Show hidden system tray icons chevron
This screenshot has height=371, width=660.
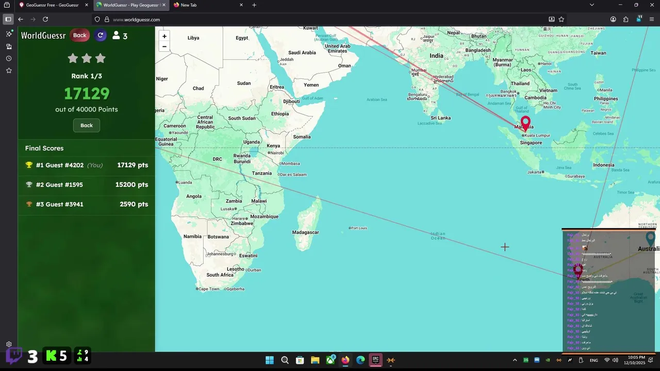point(515,360)
